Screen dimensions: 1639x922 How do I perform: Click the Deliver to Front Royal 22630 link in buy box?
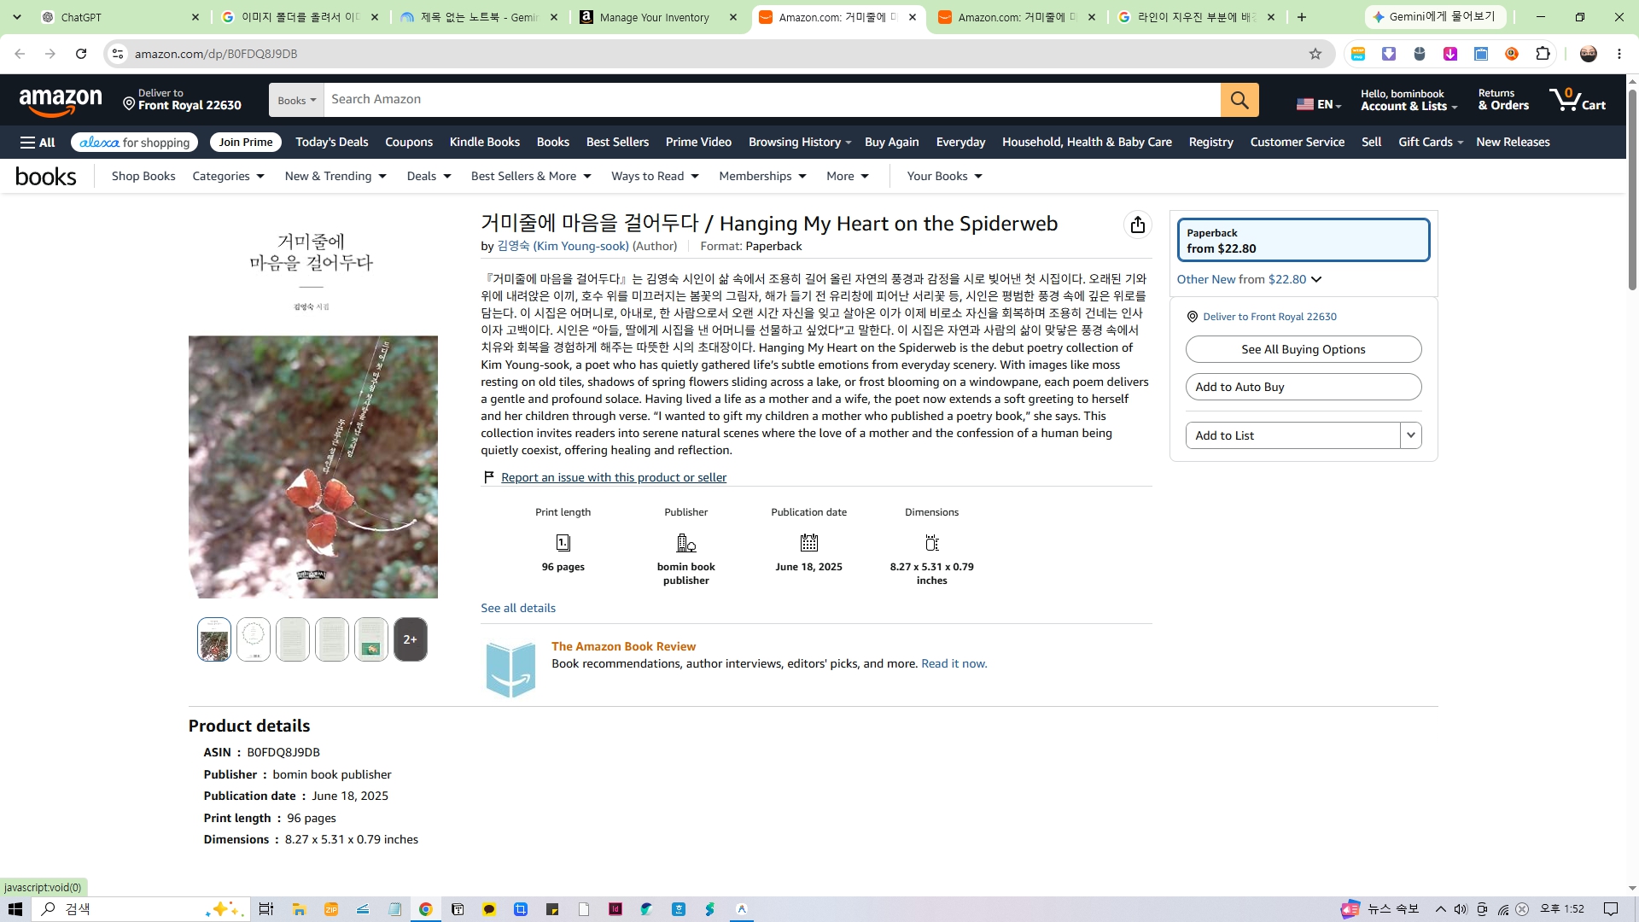(1269, 317)
